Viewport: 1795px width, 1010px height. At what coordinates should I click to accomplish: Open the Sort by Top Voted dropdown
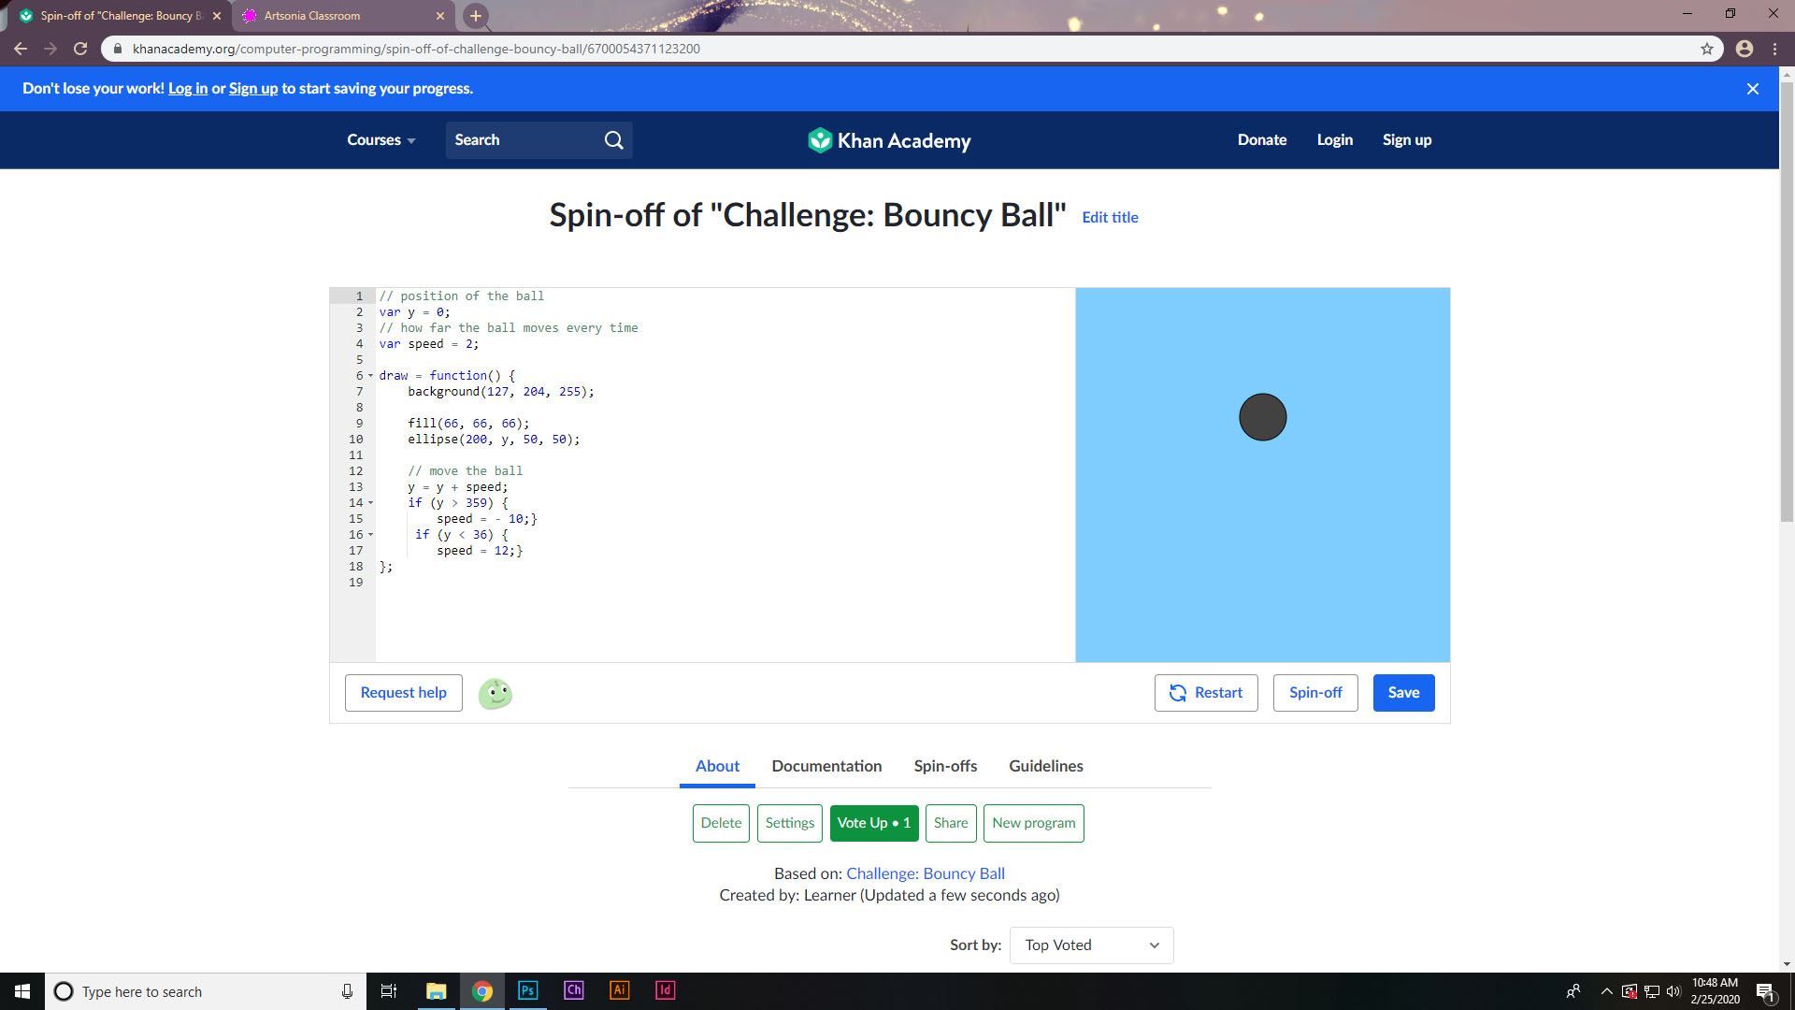pos(1090,945)
